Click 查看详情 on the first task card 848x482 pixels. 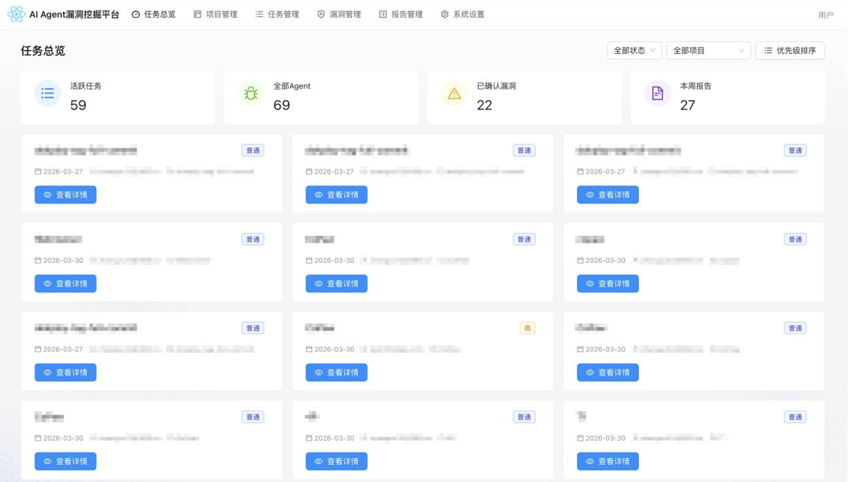(65, 195)
